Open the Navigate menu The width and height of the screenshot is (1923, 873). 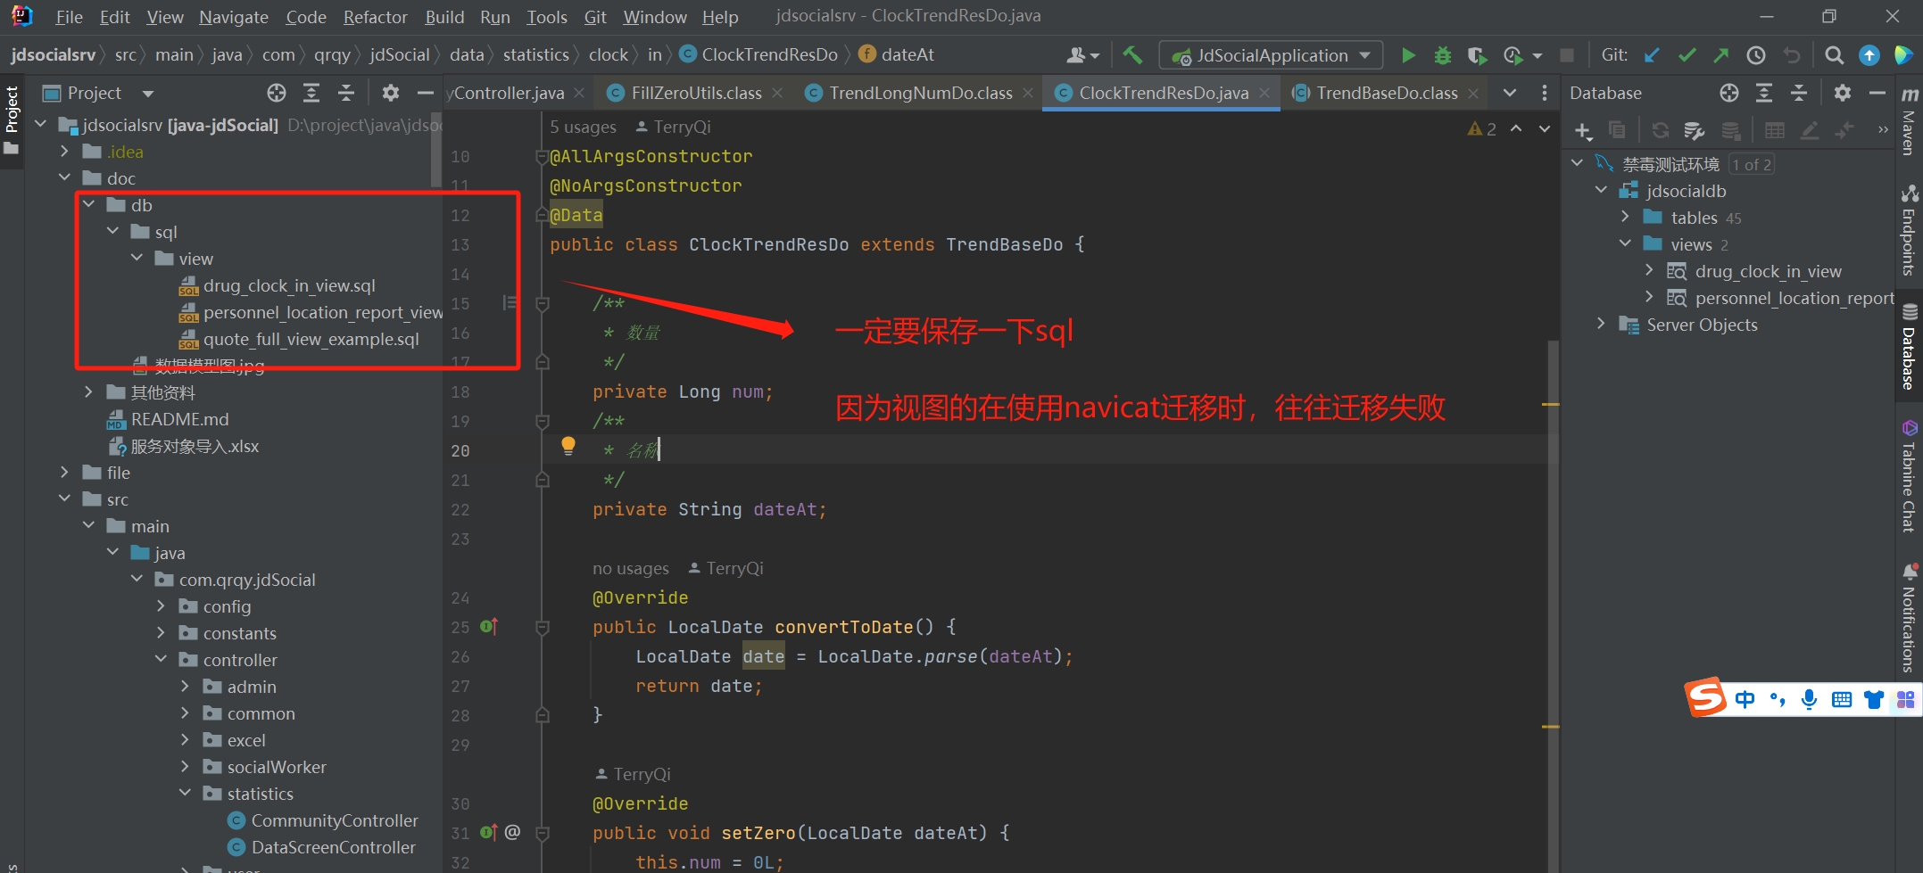pyautogui.click(x=234, y=17)
